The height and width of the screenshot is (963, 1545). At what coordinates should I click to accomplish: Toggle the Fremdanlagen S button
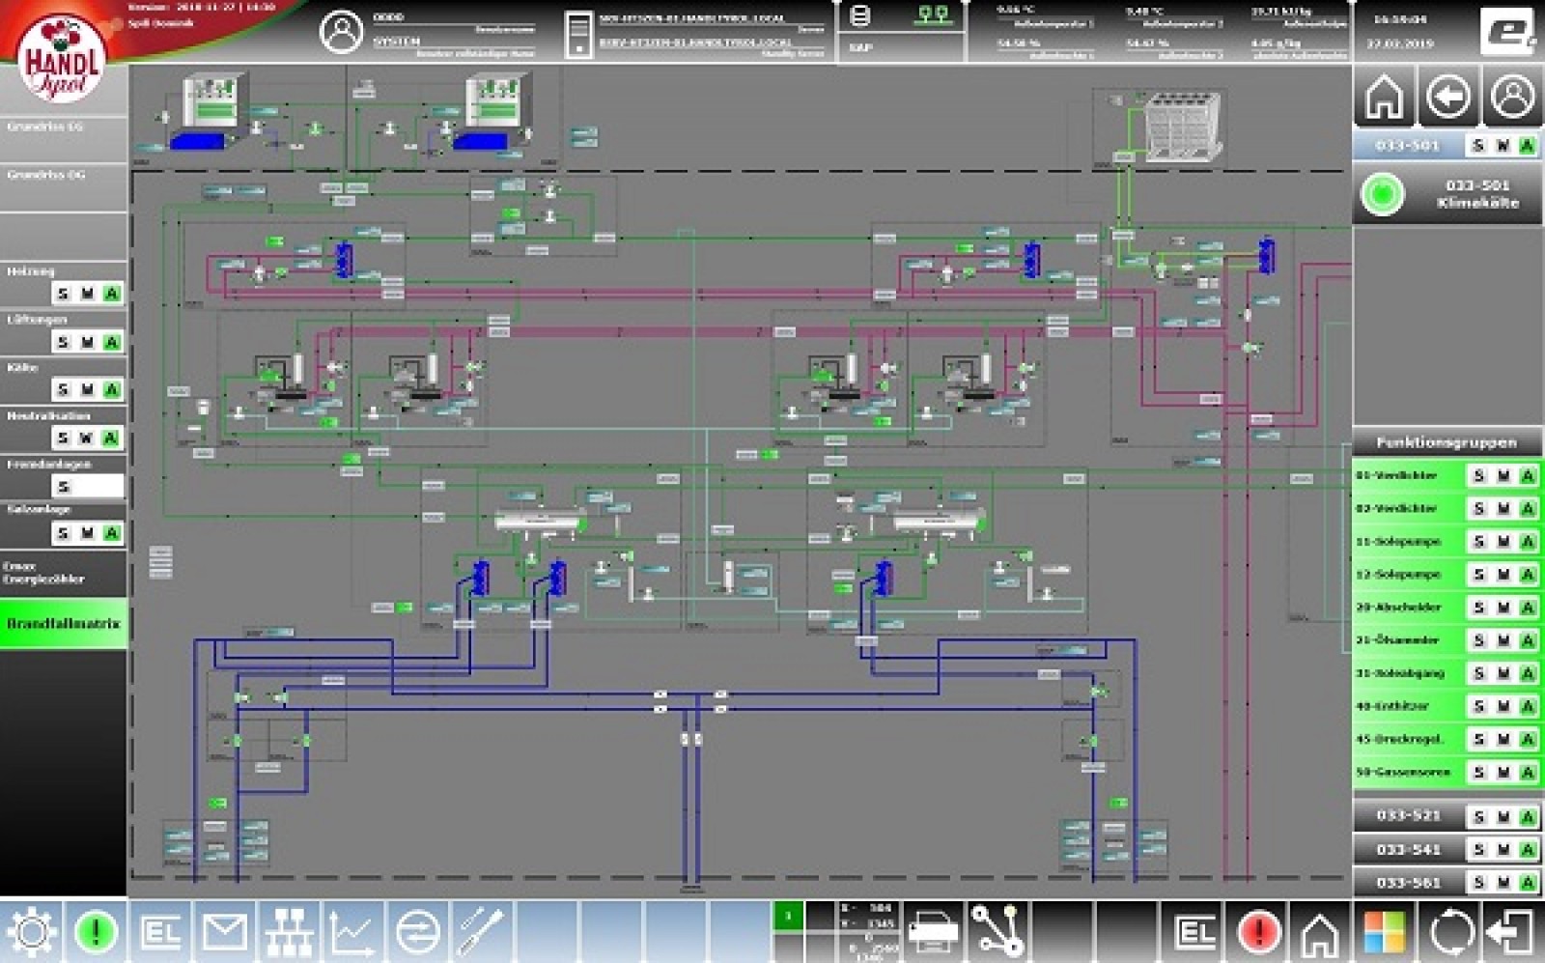tap(64, 486)
